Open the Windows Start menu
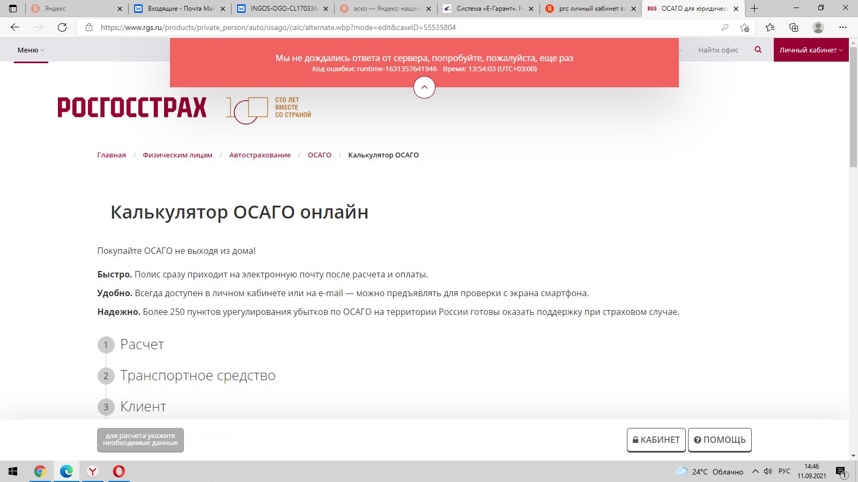Screen dimensions: 858x482 click(13, 471)
